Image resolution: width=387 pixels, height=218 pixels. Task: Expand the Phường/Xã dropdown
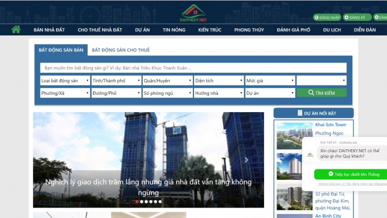[x=65, y=93]
